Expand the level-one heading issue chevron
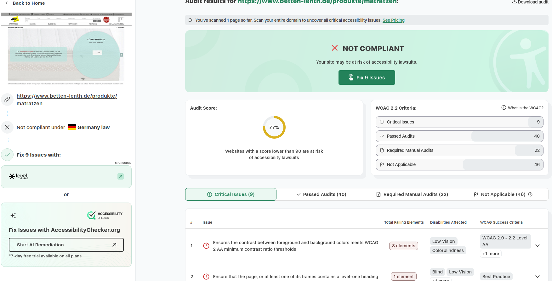The image size is (552, 281). (x=538, y=277)
